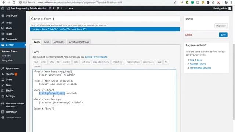Insert a radio buttons tag

[x=133, y=62]
